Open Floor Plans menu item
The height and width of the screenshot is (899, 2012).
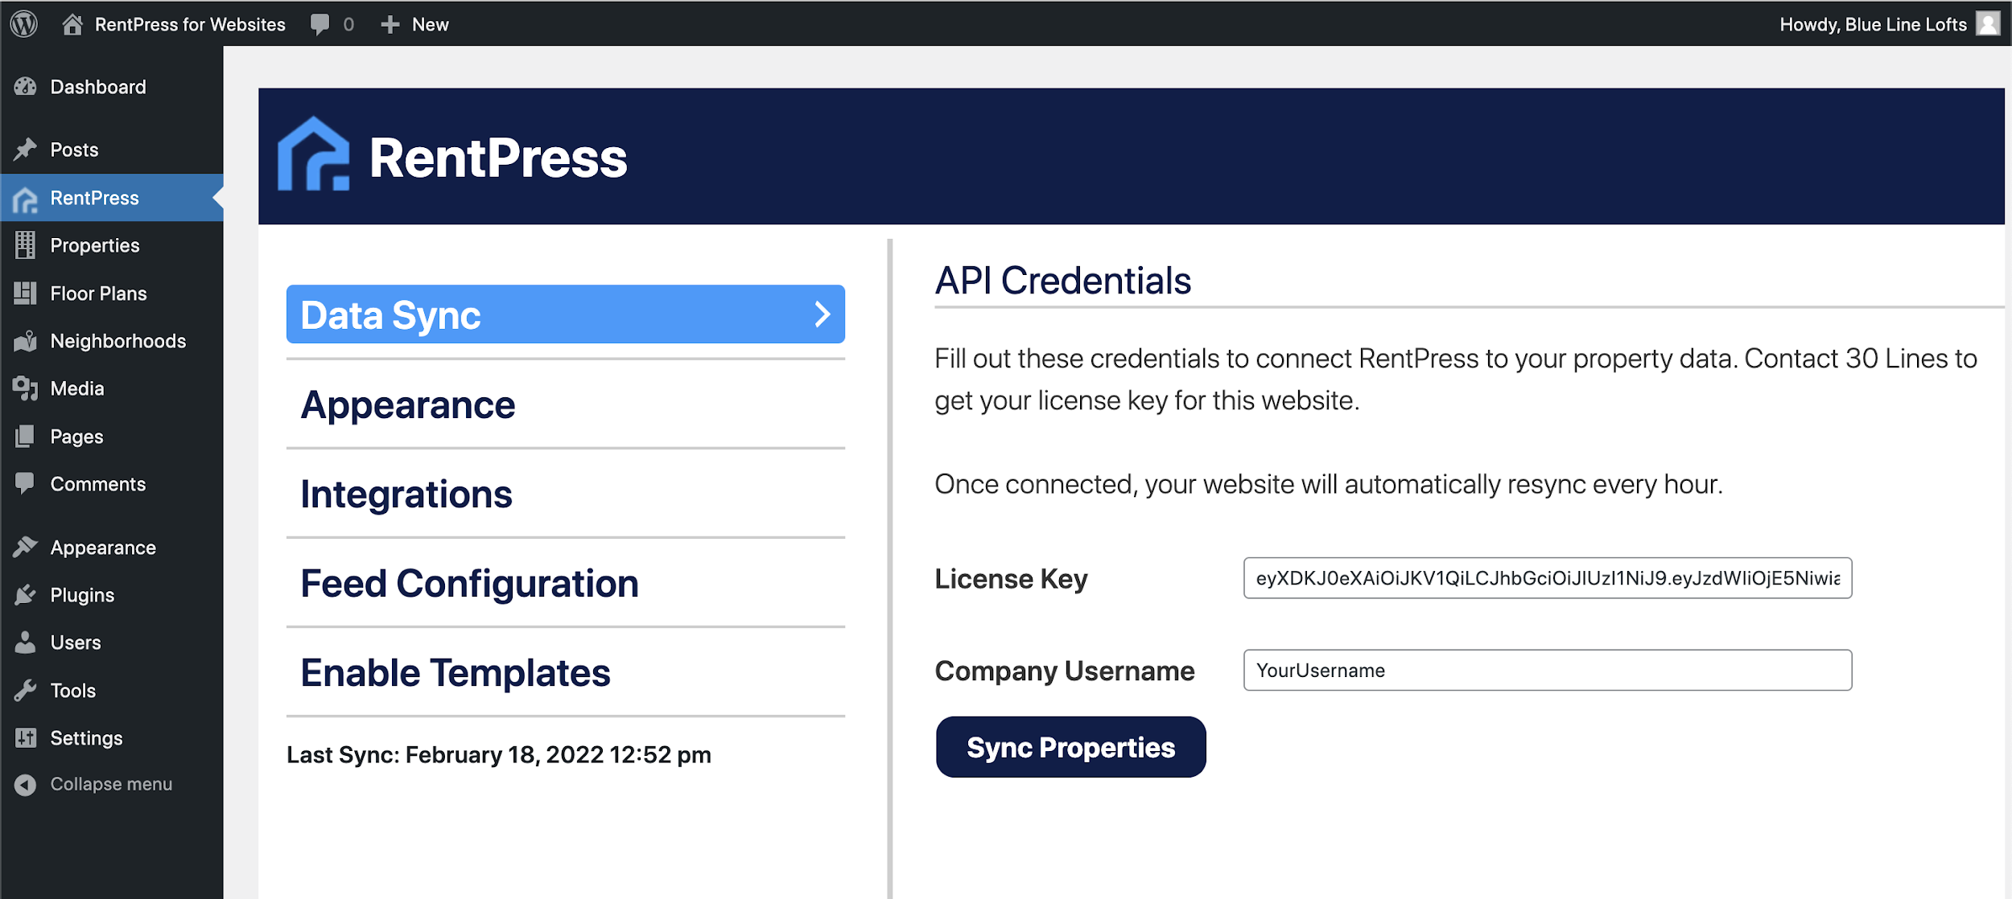click(112, 294)
